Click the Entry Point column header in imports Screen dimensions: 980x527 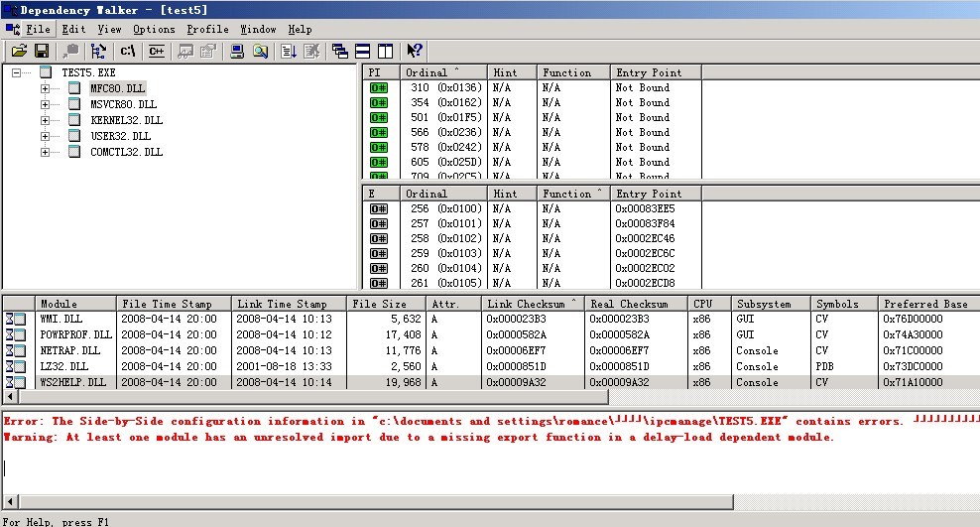pos(649,72)
